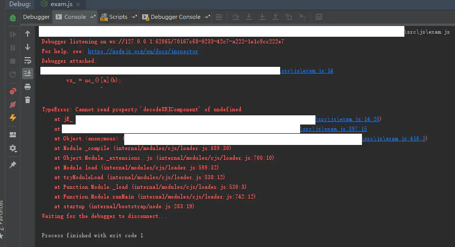
Task: Click the 'at Function.Module._load' stack line
Action: 150,187
